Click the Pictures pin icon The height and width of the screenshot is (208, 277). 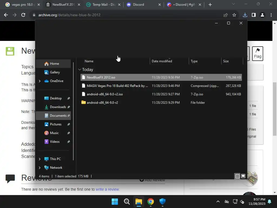[68, 124]
